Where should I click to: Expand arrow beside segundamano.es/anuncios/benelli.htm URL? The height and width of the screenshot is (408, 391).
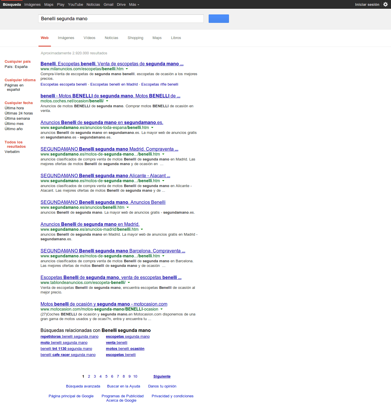[128, 207]
